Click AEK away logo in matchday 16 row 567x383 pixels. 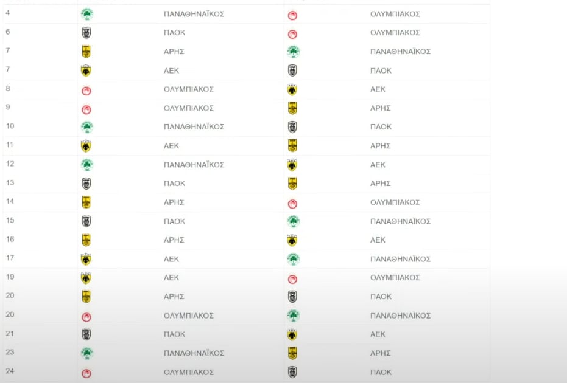[292, 240]
